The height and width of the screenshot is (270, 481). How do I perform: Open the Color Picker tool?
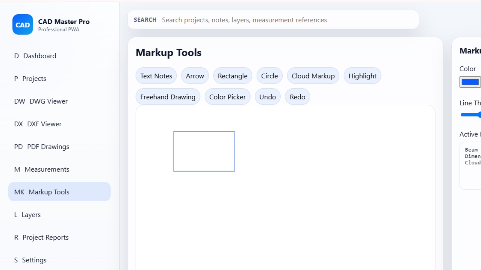coord(227,97)
